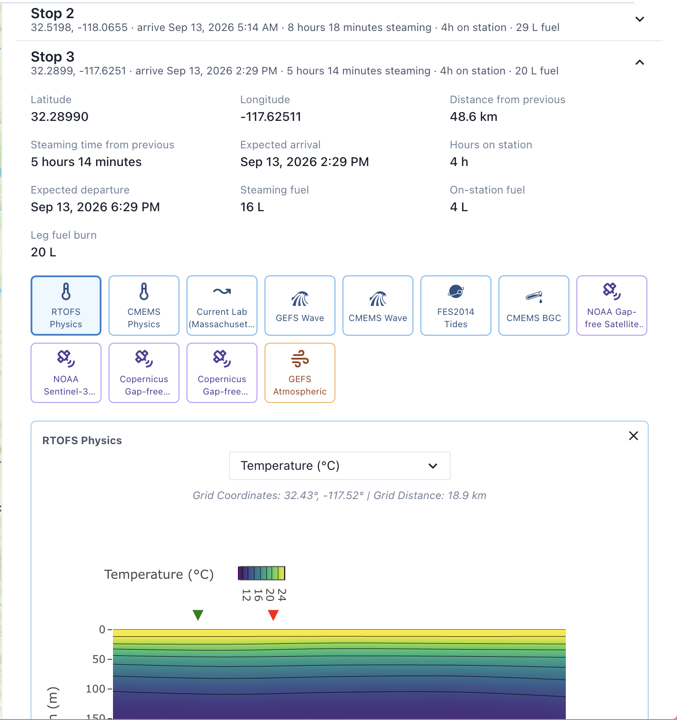677x720 pixels.
Task: Close the RTOFS Physics panel
Action: [634, 436]
